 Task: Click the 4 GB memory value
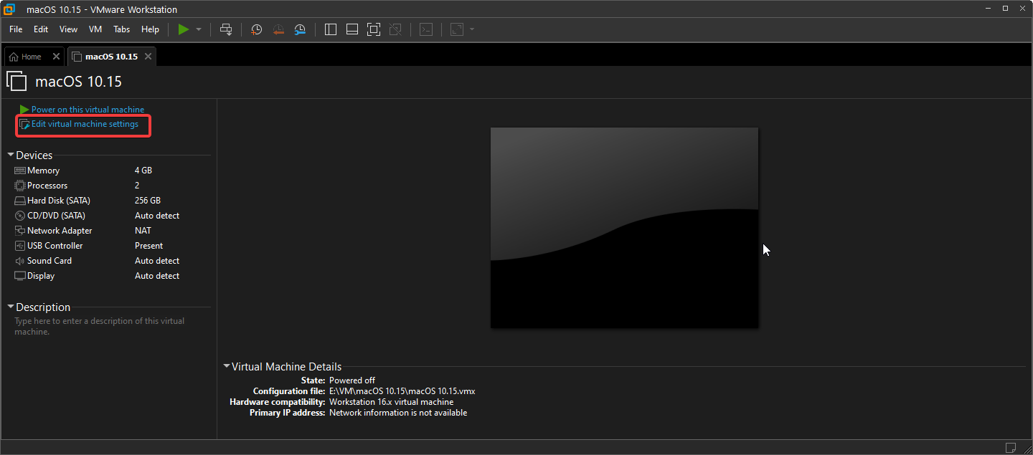point(143,171)
